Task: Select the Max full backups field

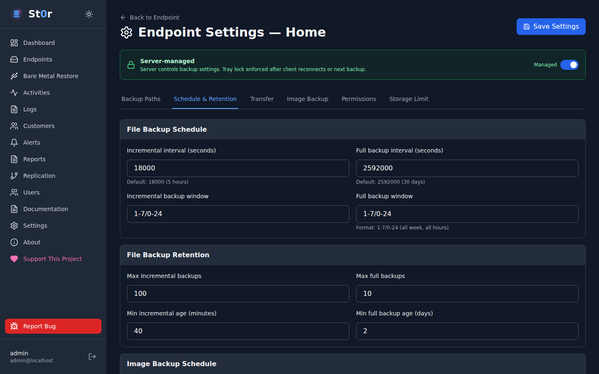Action: point(467,294)
